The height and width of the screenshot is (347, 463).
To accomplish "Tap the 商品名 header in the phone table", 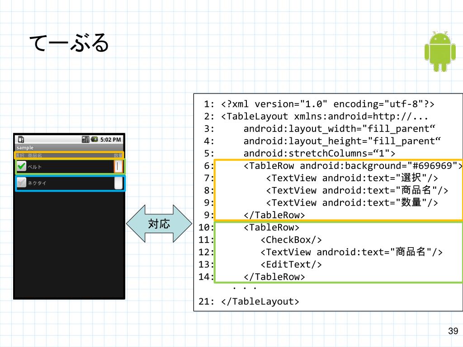I will (x=35, y=155).
